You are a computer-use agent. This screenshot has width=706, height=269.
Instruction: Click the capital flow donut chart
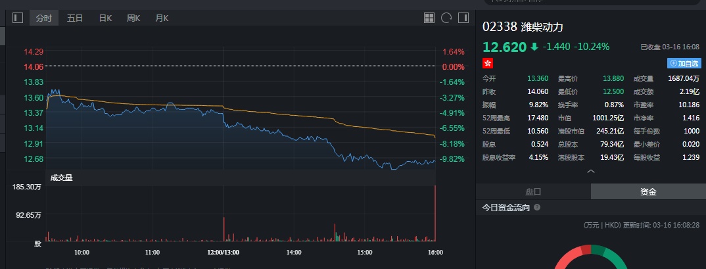click(x=591, y=258)
